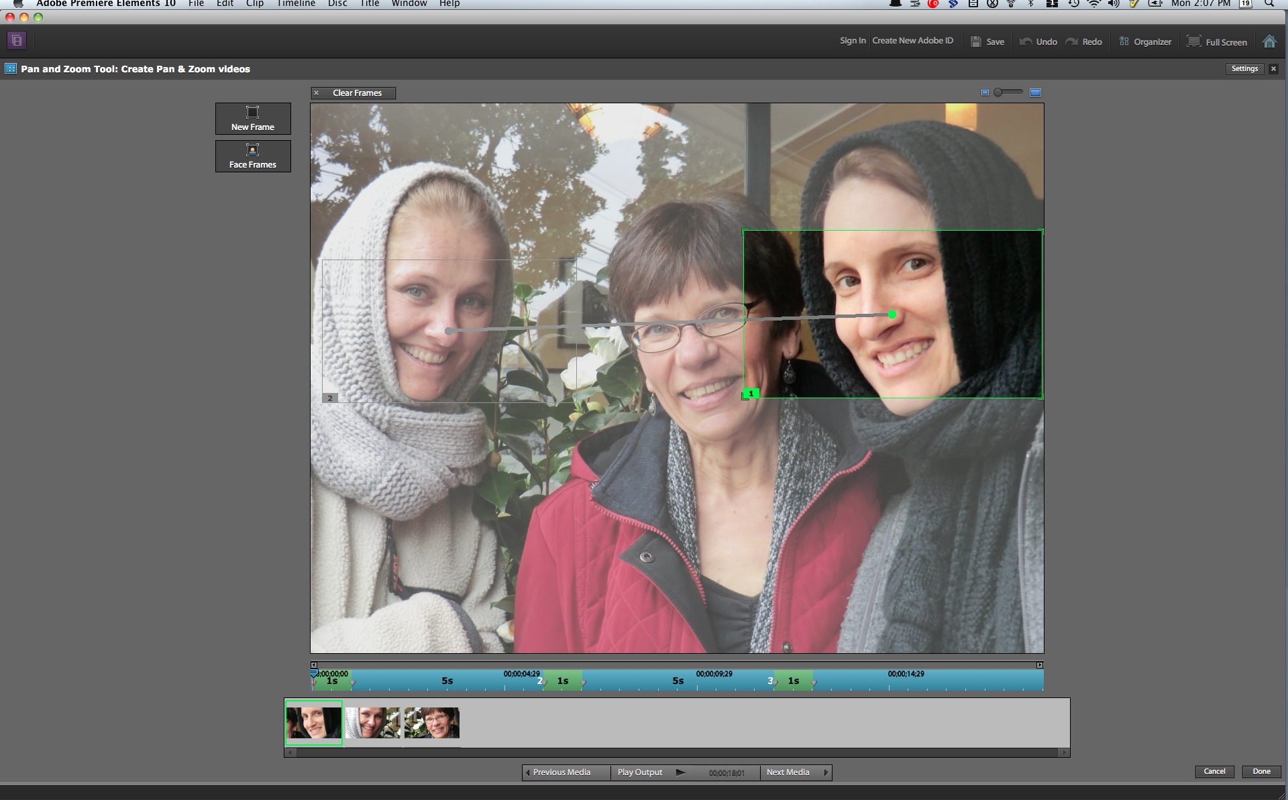This screenshot has width=1288, height=800.
Task: Open the Timeline menu
Action: tap(296, 4)
